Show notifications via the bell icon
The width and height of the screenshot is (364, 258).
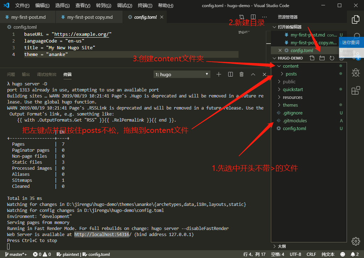[x=355, y=254]
